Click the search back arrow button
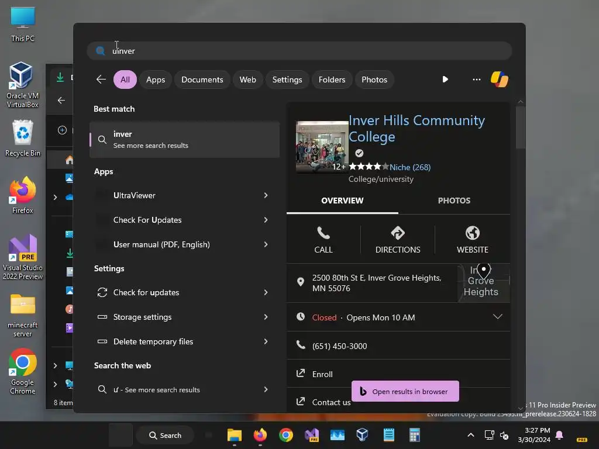This screenshot has width=599, height=449. point(101,80)
